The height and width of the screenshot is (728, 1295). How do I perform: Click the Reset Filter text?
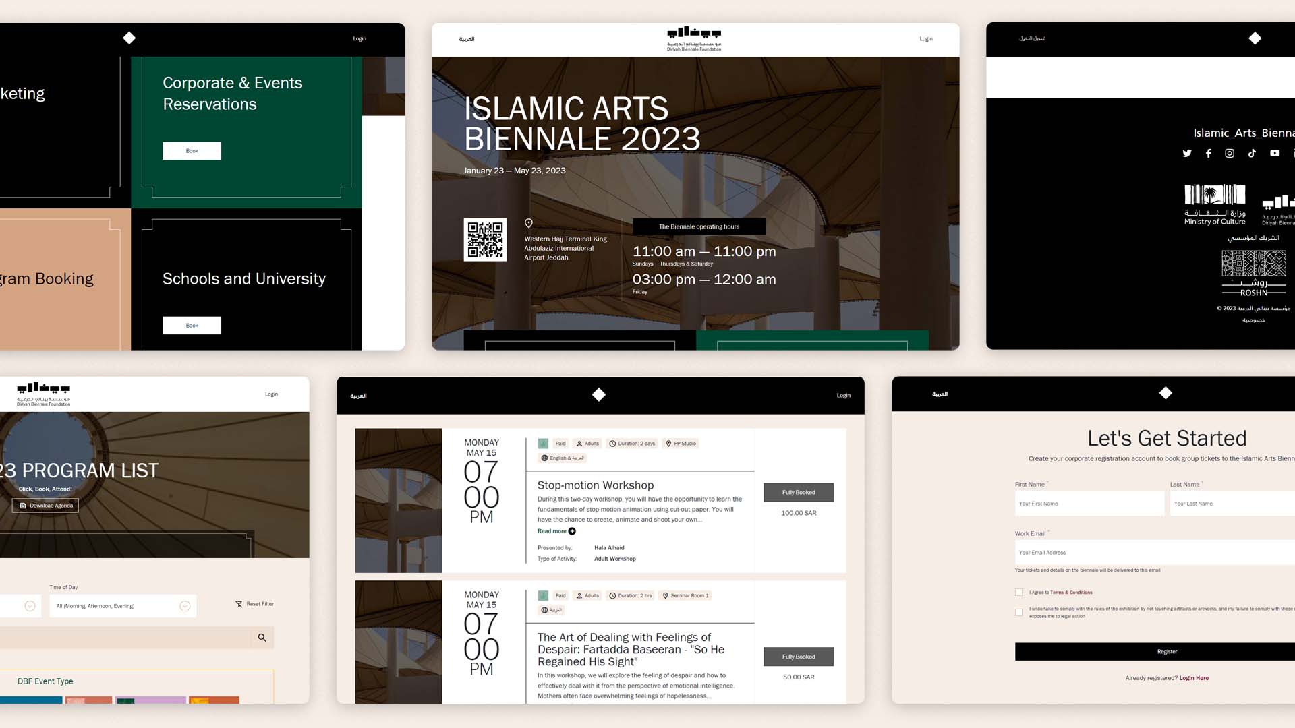(260, 604)
